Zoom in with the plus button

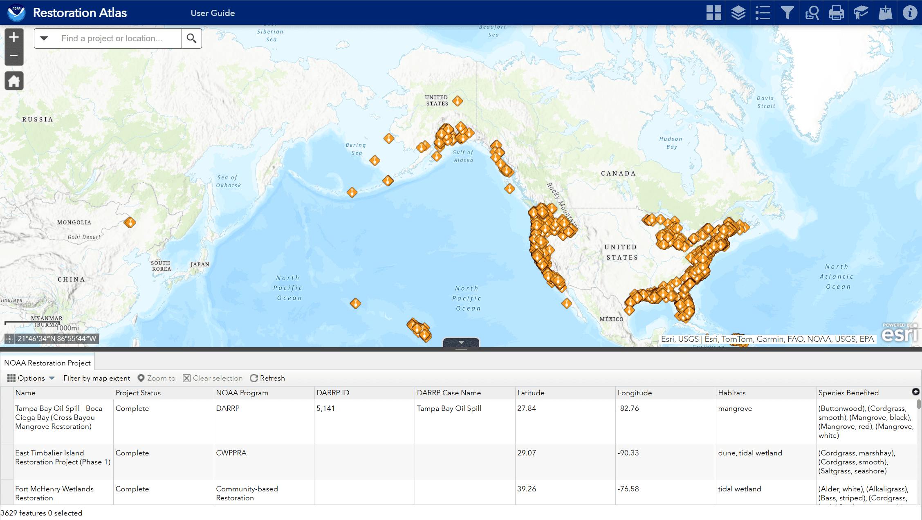[14, 37]
